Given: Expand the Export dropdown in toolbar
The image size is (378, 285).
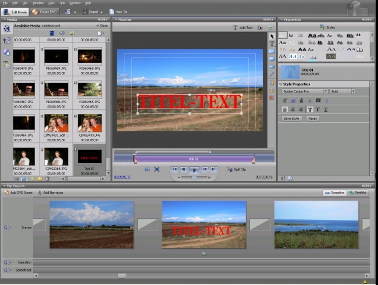Looking at the screenshot, I should click(94, 11).
